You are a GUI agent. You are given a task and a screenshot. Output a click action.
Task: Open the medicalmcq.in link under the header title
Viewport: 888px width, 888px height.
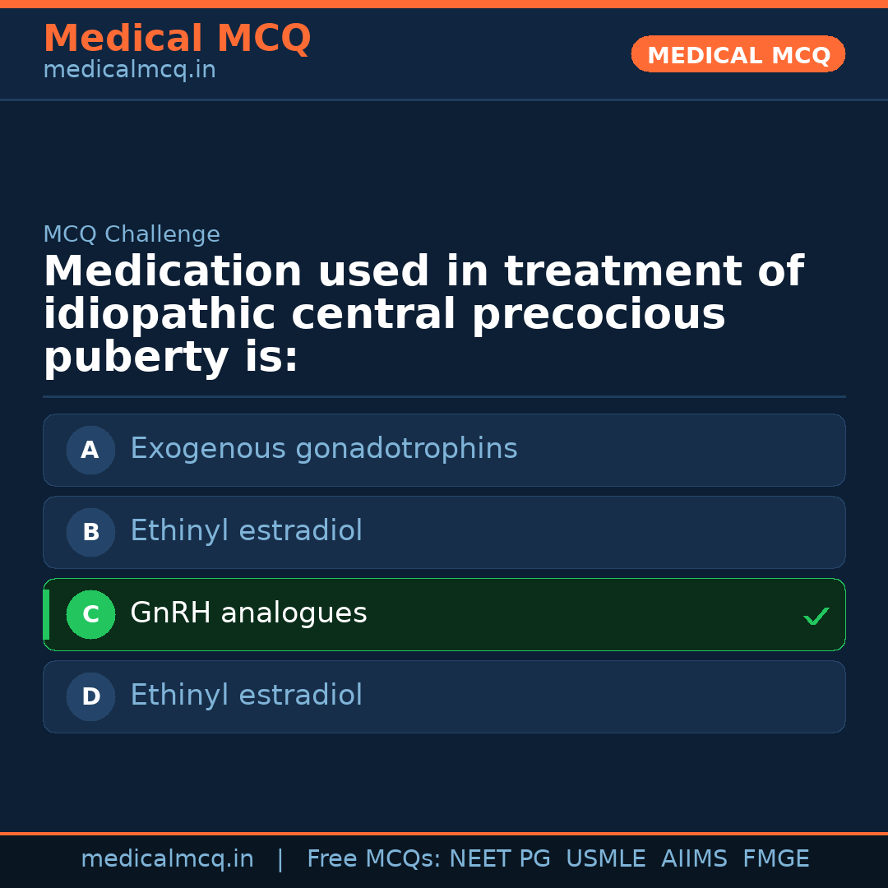click(x=129, y=71)
